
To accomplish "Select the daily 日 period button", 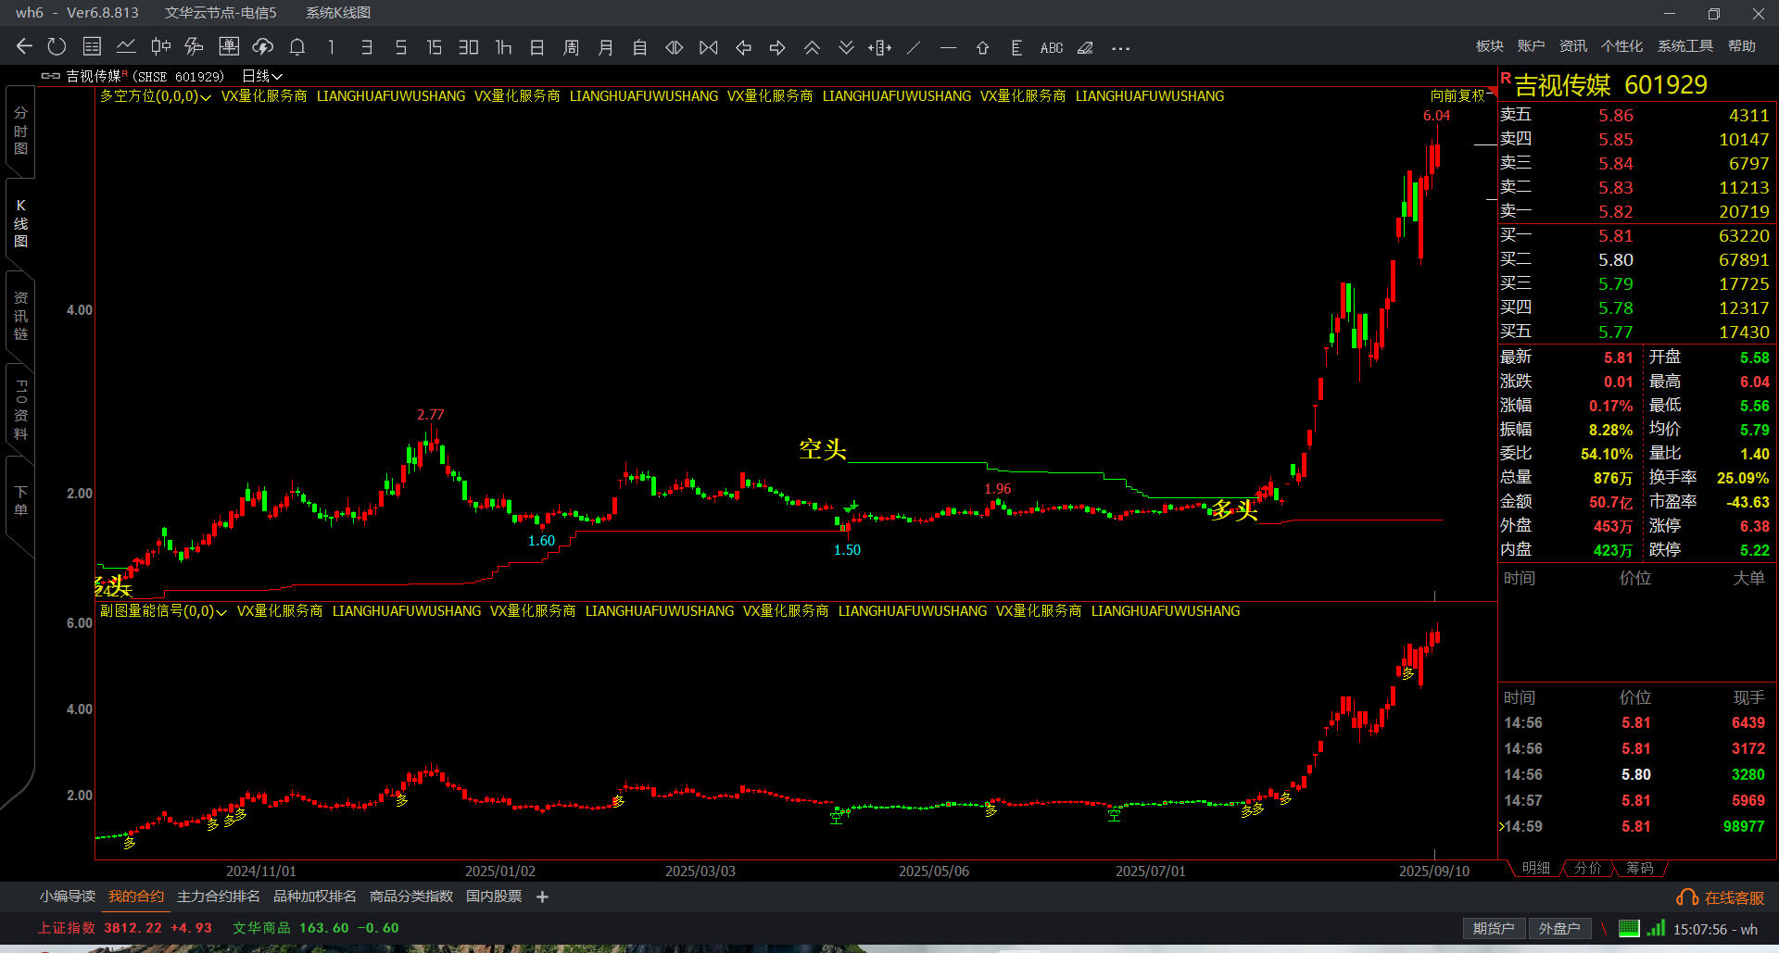I will (x=536, y=47).
